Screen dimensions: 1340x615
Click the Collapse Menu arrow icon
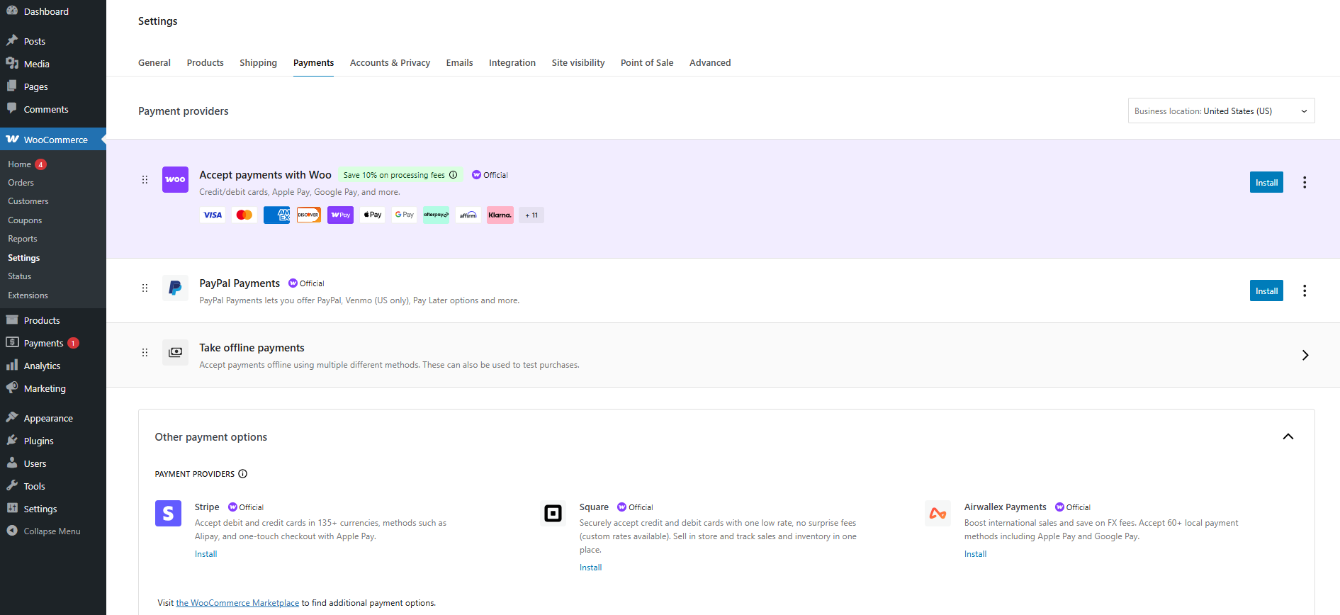point(12,530)
